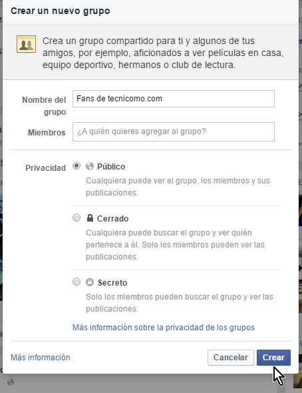Click the Crear un nuevo grupo title
302x393 pixels.
(x=61, y=11)
